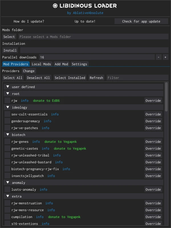The image size is (171, 228).
Task: Click the Select Installed button
Action: (70, 78)
